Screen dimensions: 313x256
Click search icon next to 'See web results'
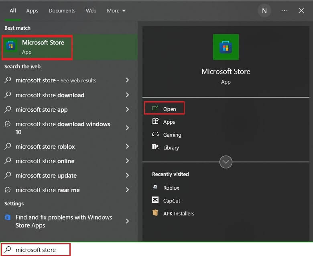pyautogui.click(x=8, y=80)
